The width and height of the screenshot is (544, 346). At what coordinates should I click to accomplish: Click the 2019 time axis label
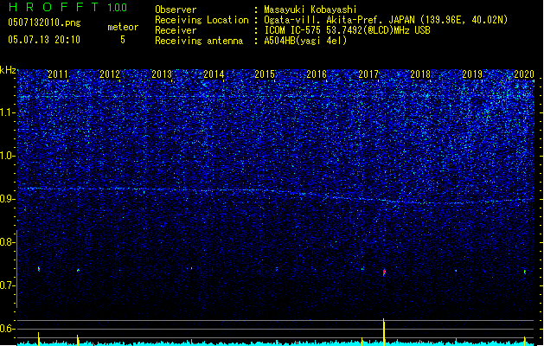472,74
